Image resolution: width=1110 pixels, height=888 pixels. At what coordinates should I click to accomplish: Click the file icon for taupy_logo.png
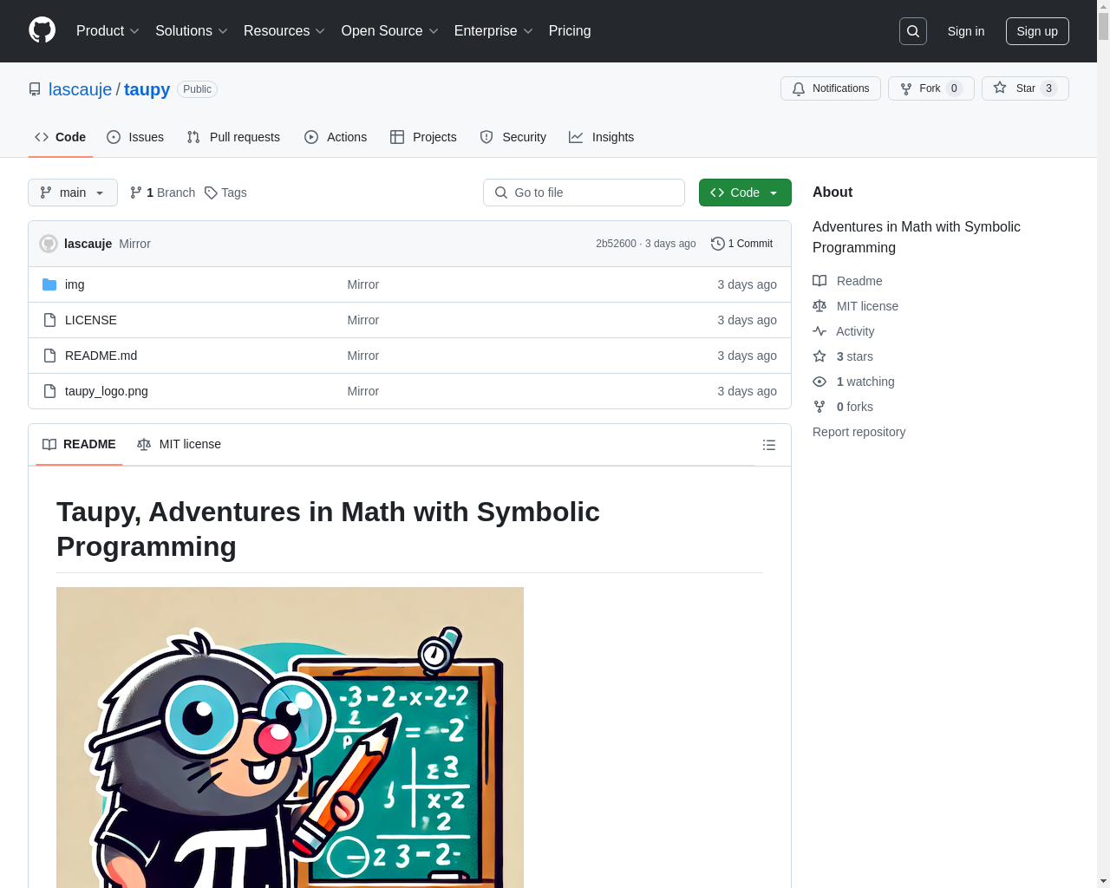(49, 391)
